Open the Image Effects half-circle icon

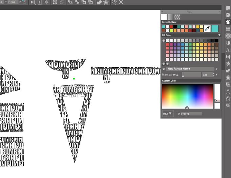(x=228, y=43)
